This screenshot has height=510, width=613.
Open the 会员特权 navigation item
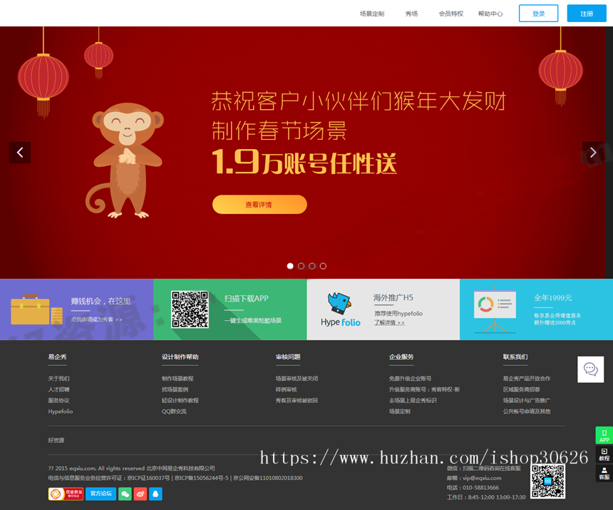click(x=450, y=13)
